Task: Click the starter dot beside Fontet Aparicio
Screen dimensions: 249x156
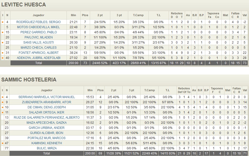Action: coord(3,53)
